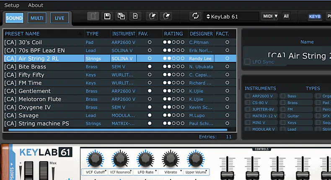Sort presets by DESIGNER column header

201,34
